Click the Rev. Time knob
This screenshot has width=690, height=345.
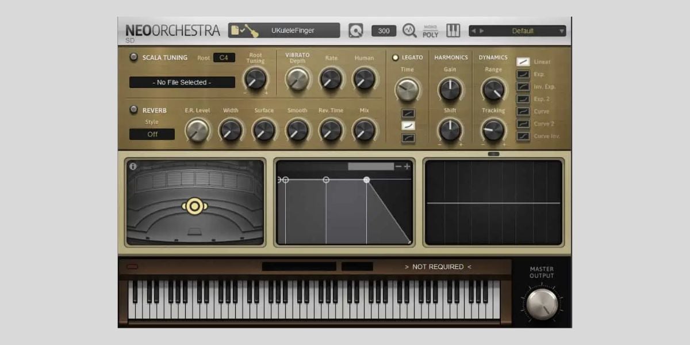pos(331,131)
